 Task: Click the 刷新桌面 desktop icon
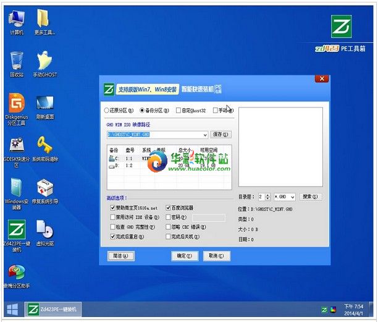(x=45, y=108)
